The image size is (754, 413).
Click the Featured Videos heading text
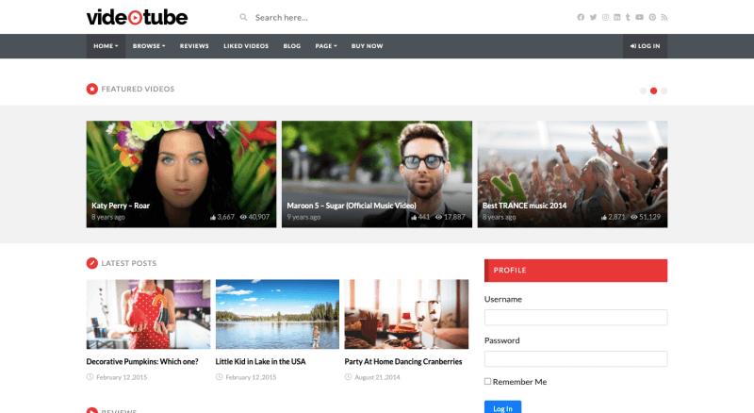[138, 89]
